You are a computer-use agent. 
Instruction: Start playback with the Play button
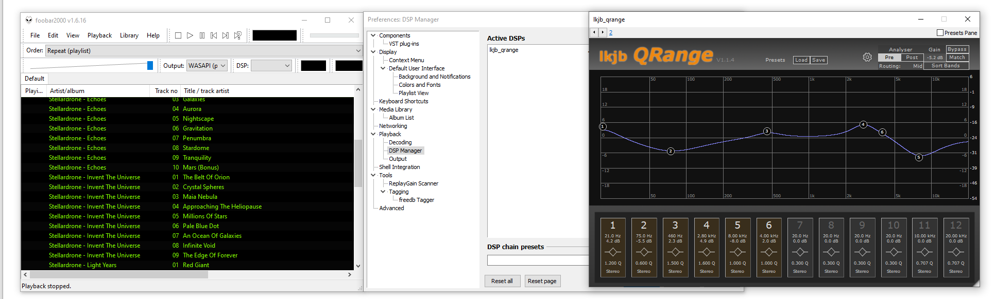tap(190, 35)
